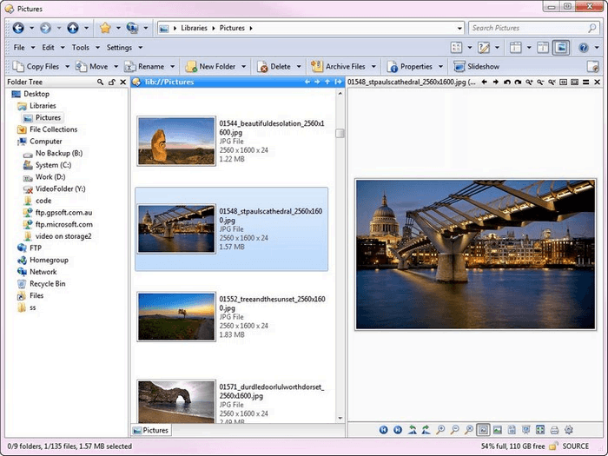Viewport: 608px width, 456px height.
Task: Open the view mode icon dropdown arrow
Action: click(x=470, y=48)
